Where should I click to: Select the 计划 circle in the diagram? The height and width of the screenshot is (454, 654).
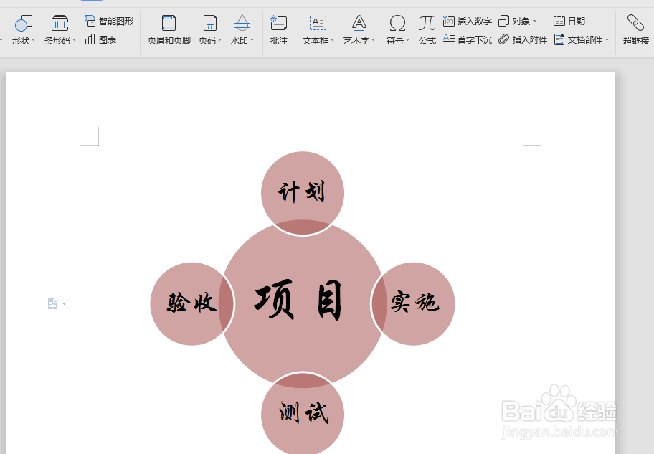pyautogui.click(x=303, y=193)
